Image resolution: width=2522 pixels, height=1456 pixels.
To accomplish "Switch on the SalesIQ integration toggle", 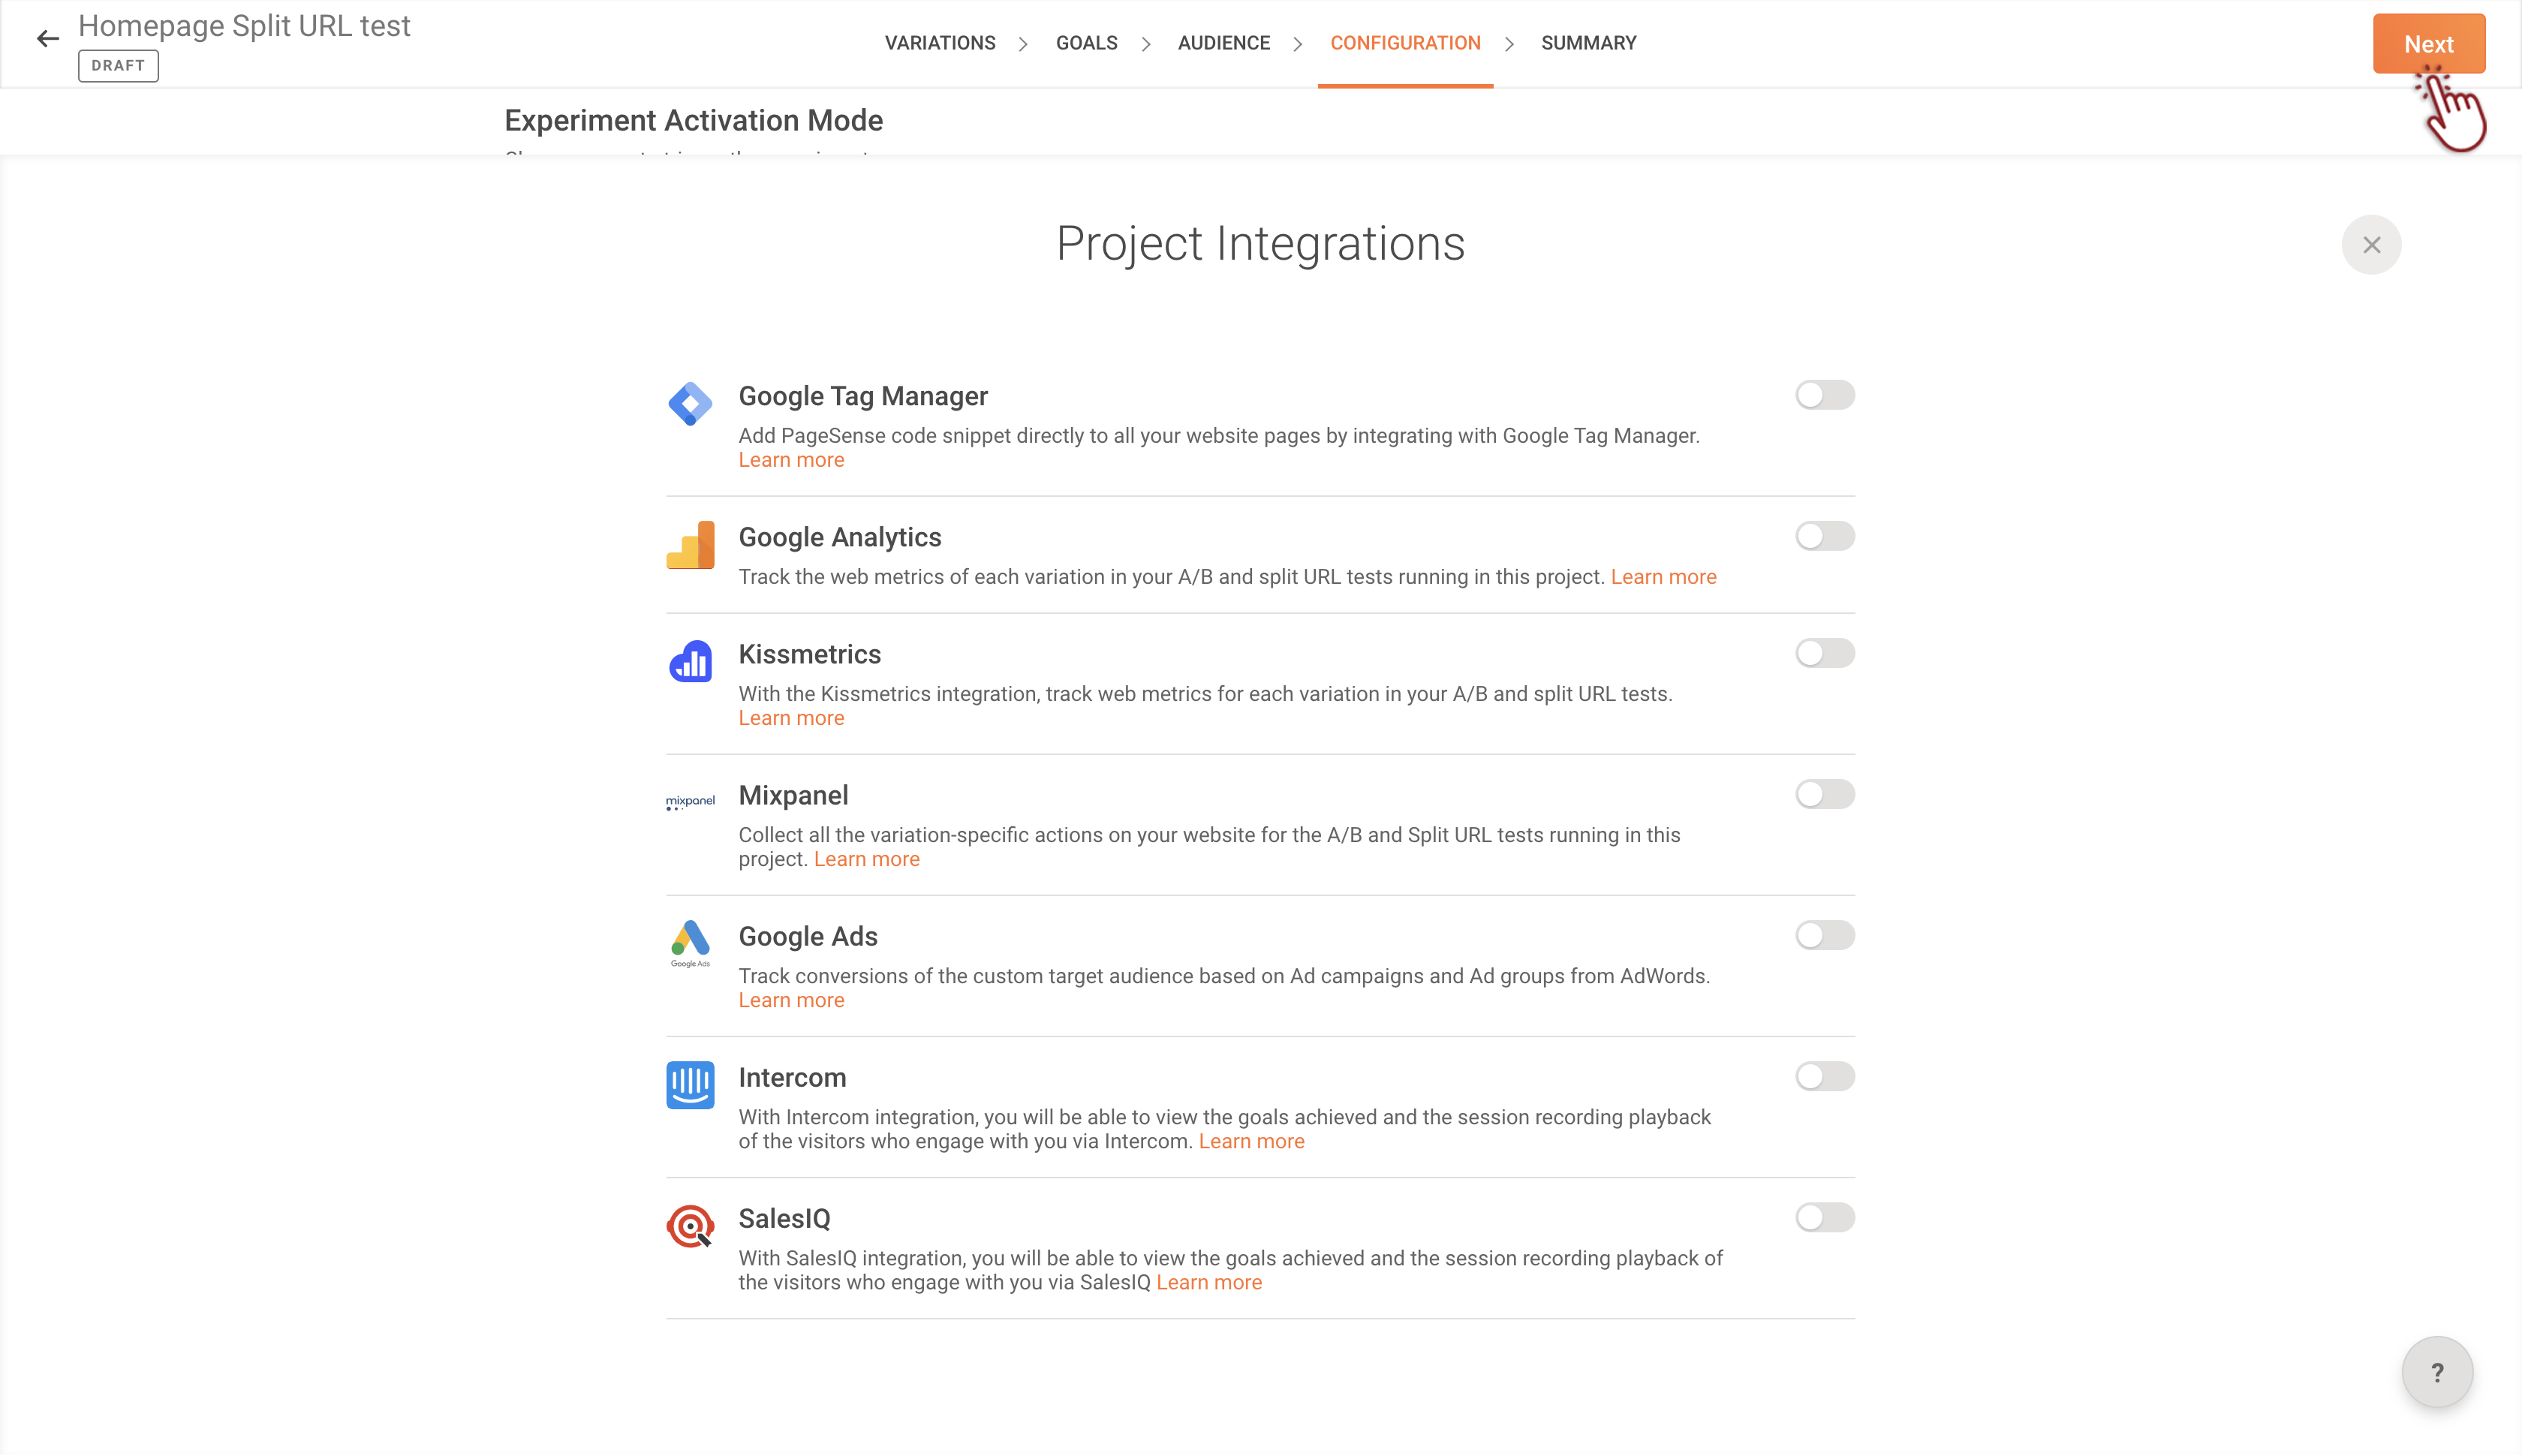I will pos(1824,1217).
